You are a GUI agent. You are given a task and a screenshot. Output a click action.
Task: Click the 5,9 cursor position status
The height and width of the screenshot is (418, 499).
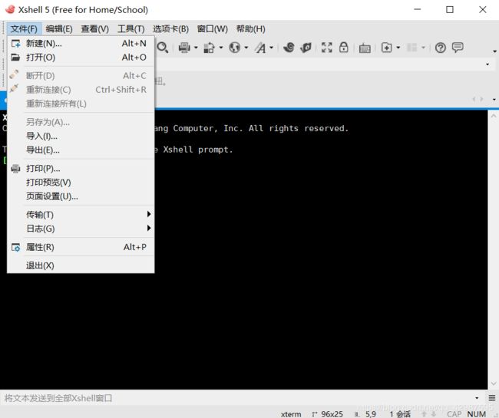pos(371,414)
